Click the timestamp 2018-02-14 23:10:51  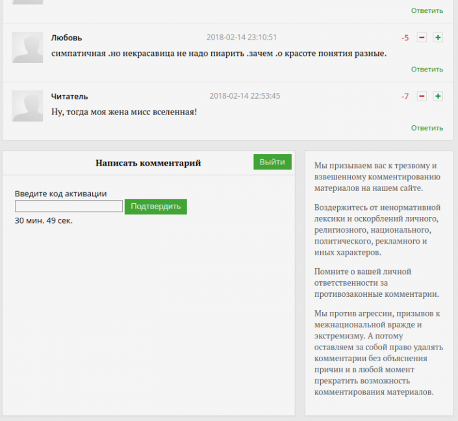[242, 38]
